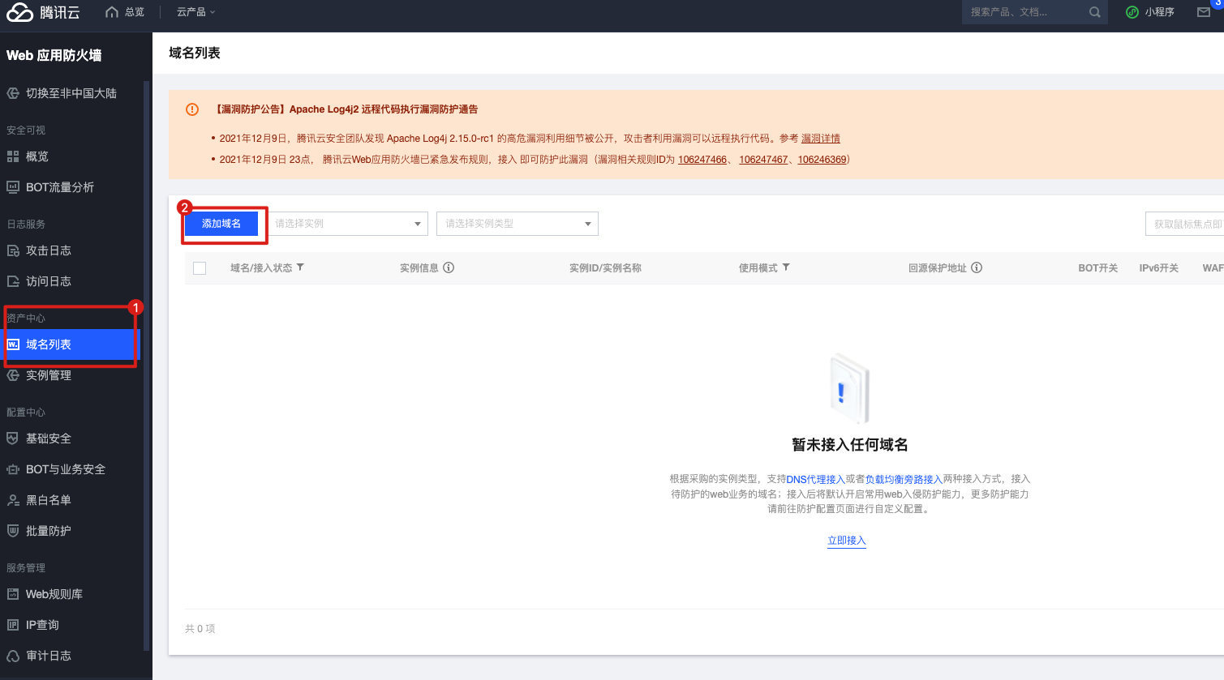1224x680 pixels.
Task: Click the 域名列表 page title
Action: (x=195, y=53)
